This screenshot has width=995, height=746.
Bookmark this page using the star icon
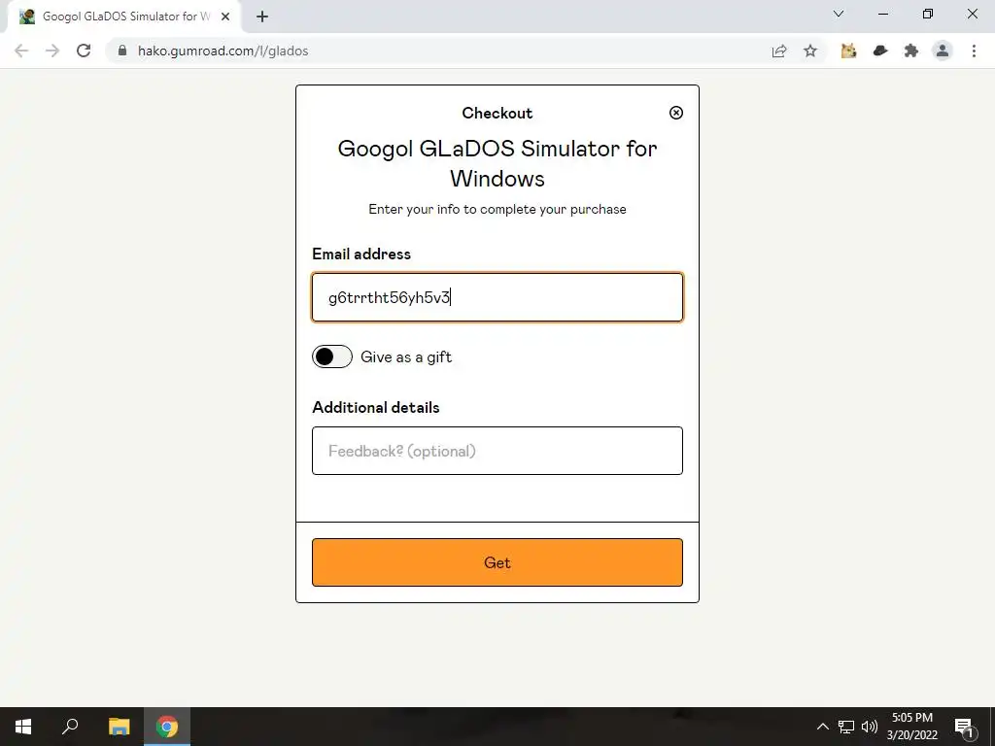tap(810, 51)
